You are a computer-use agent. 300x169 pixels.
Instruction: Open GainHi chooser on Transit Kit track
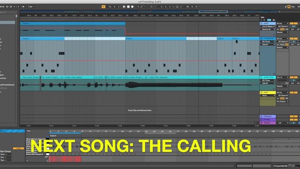point(268,45)
